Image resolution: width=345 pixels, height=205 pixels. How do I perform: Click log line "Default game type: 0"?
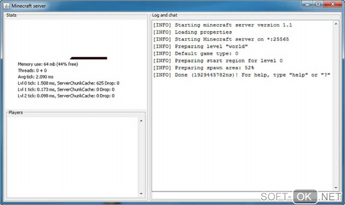coord(196,54)
